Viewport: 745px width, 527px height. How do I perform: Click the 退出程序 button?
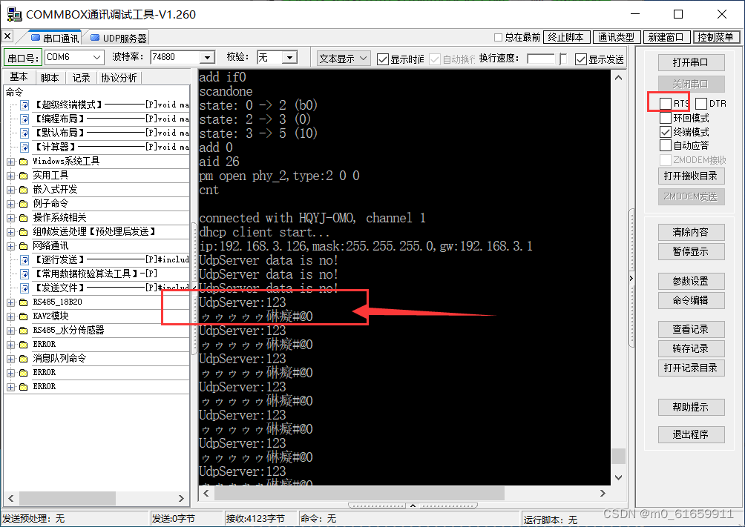(691, 434)
